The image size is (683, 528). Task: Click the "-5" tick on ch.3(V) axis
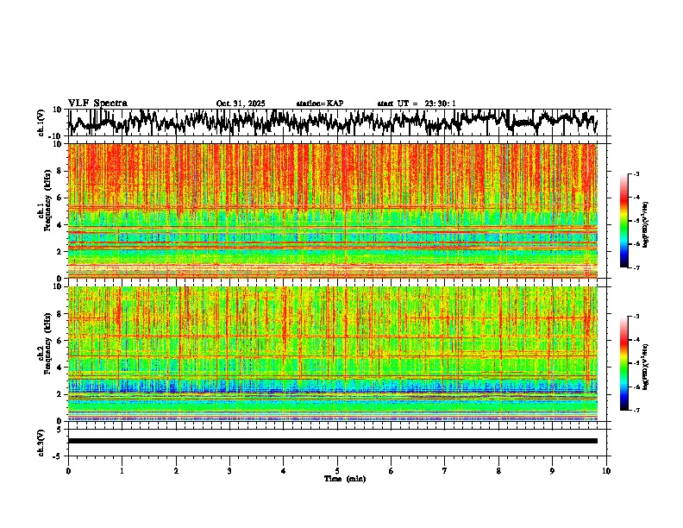[x=59, y=456]
